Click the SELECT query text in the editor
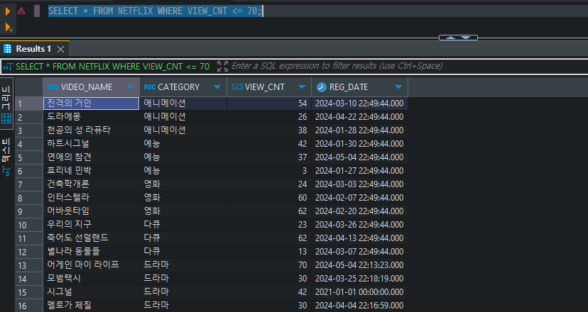 click(x=155, y=11)
